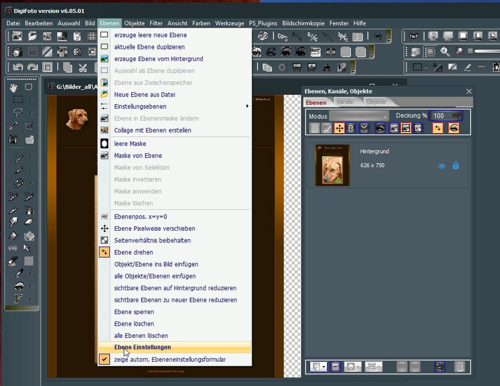500x386 pixels.
Task: Open the Modus blend mode dropdown
Action: [359, 116]
